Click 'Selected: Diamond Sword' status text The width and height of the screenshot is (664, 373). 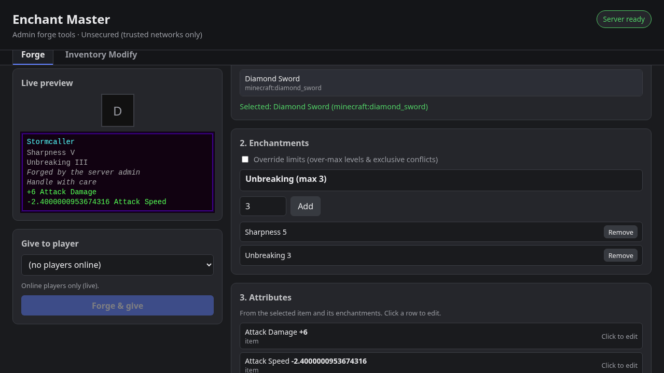(334, 107)
